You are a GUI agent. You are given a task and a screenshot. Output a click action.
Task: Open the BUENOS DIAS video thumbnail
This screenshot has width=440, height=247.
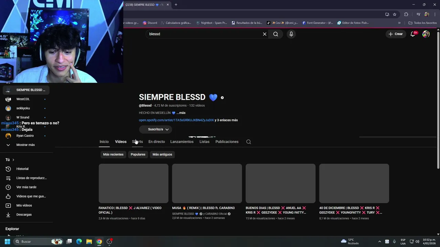pyautogui.click(x=280, y=183)
